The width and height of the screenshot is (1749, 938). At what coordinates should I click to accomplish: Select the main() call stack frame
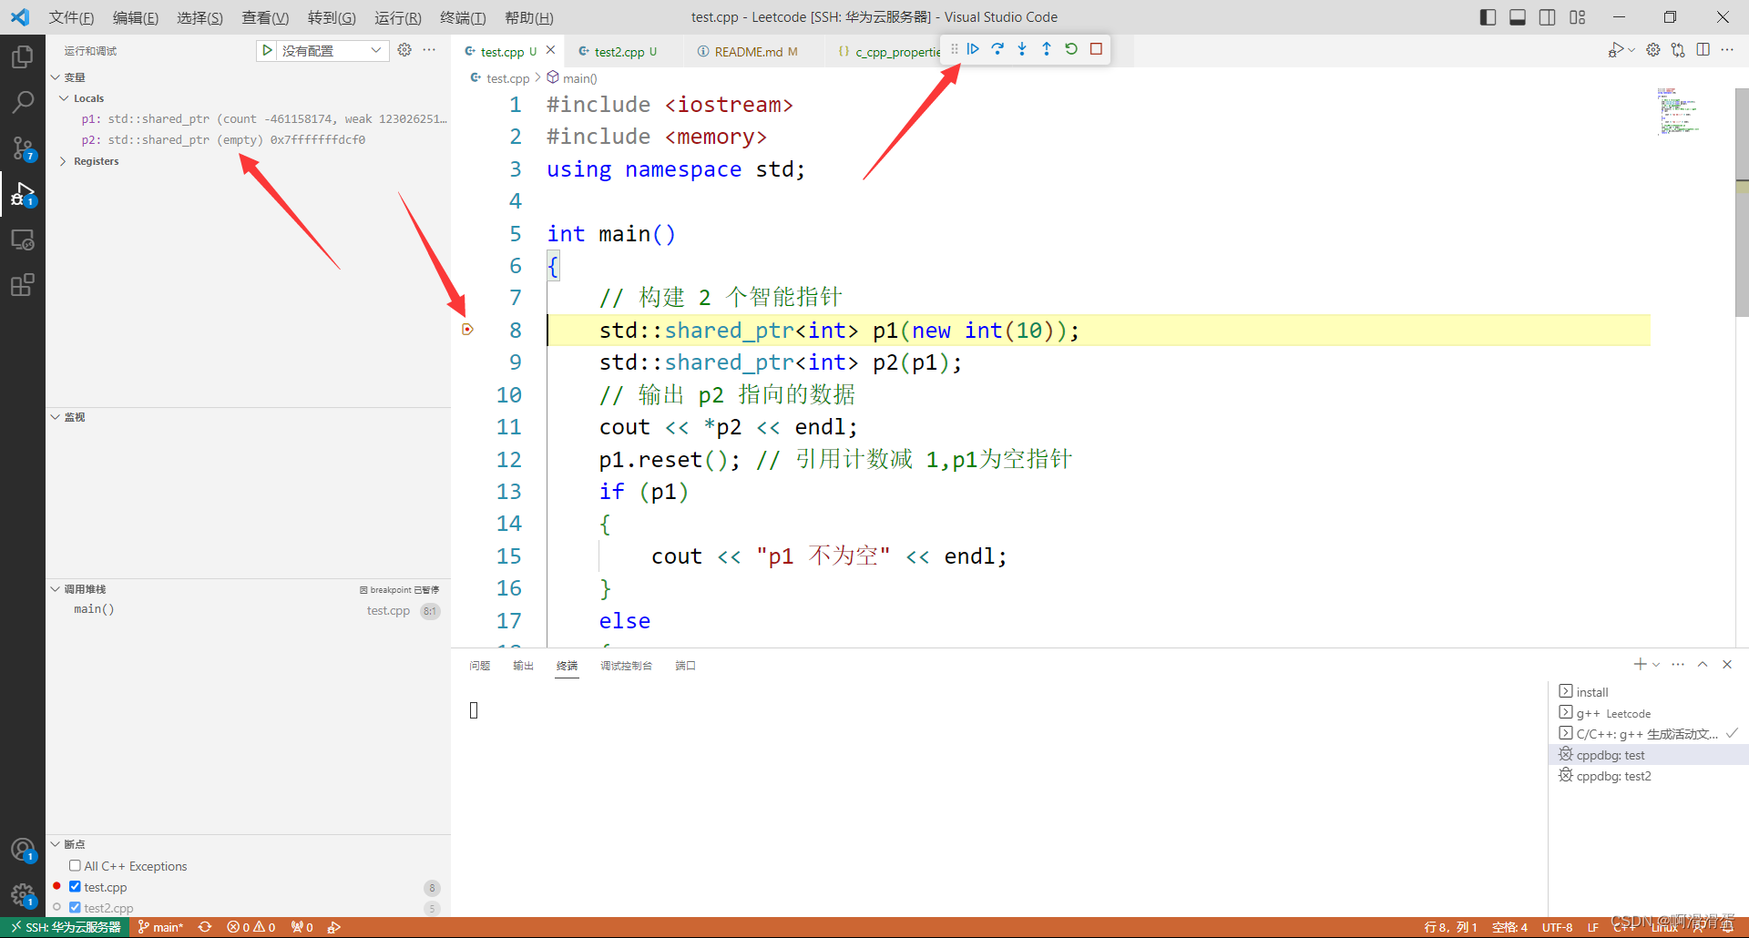[248, 610]
